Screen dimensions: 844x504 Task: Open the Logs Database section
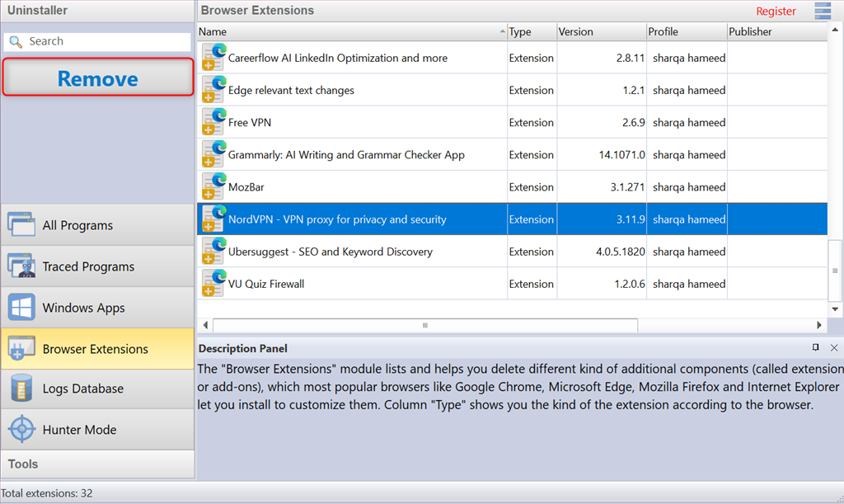[97, 389]
